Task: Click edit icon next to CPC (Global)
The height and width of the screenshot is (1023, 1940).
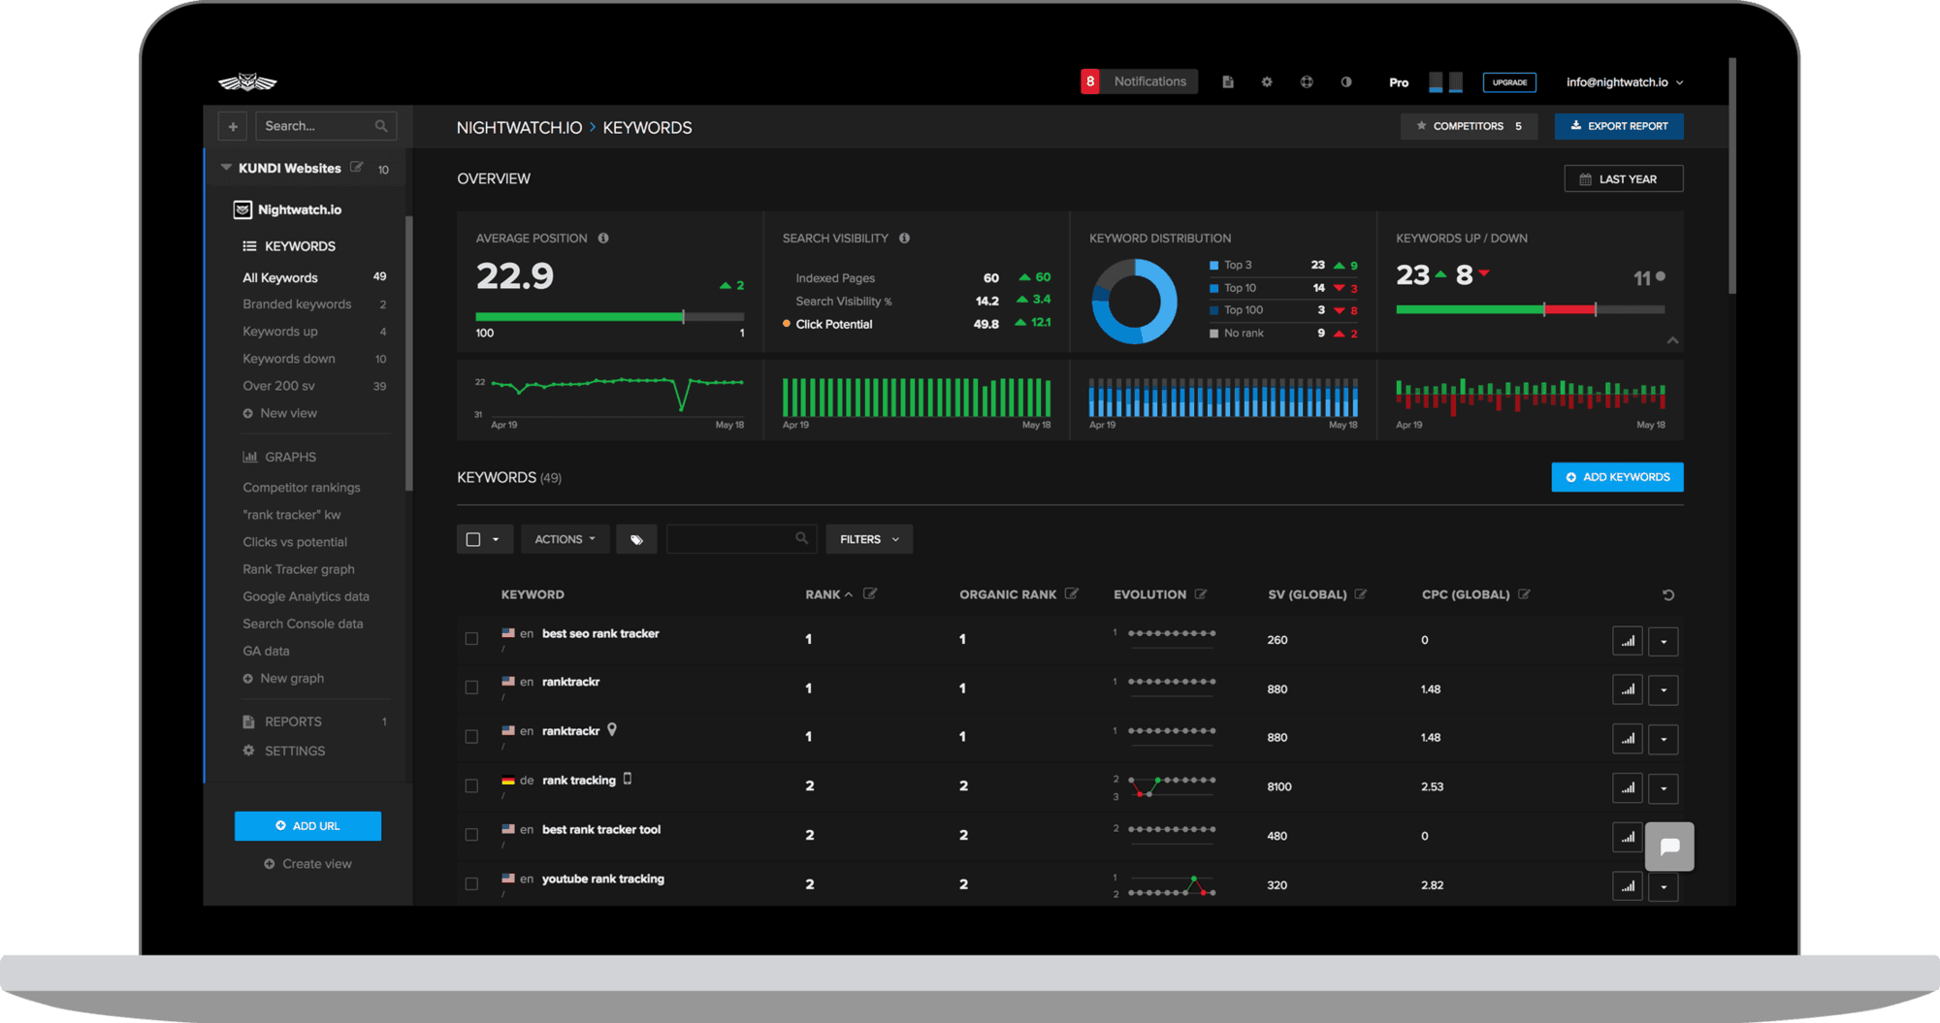Action: (1524, 593)
